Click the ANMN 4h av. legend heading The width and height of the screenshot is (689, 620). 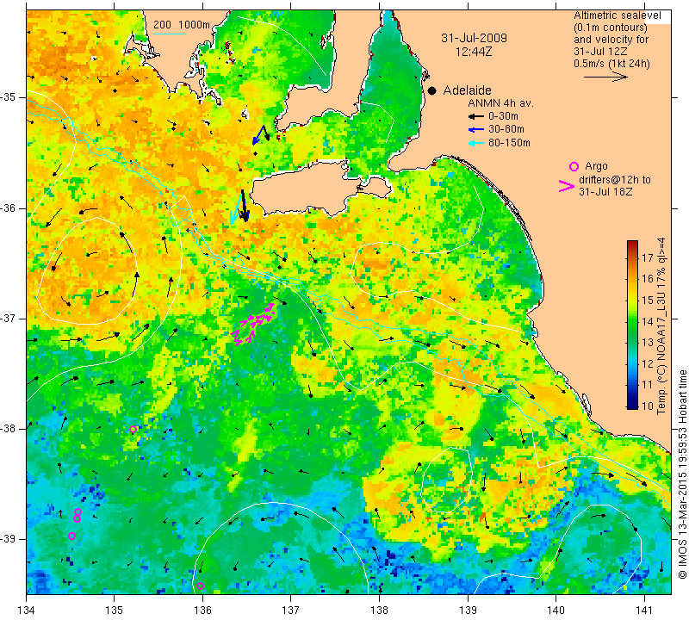[x=501, y=103]
